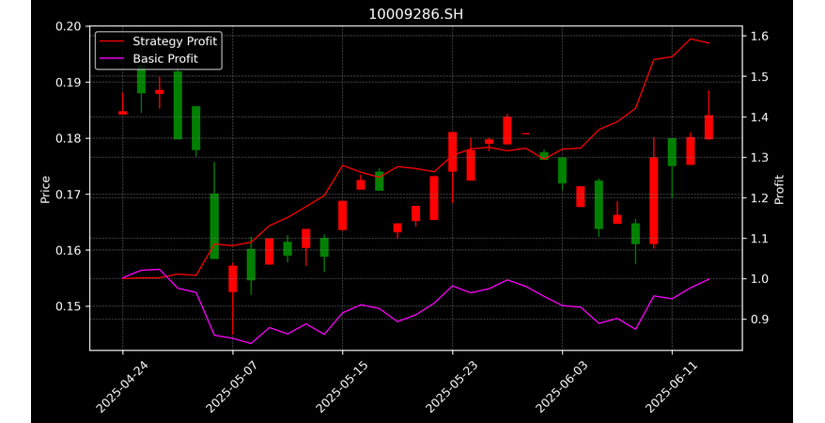The width and height of the screenshot is (825, 423).
Task: Click the red candlestick on 2025-05-15
Action: click(343, 215)
